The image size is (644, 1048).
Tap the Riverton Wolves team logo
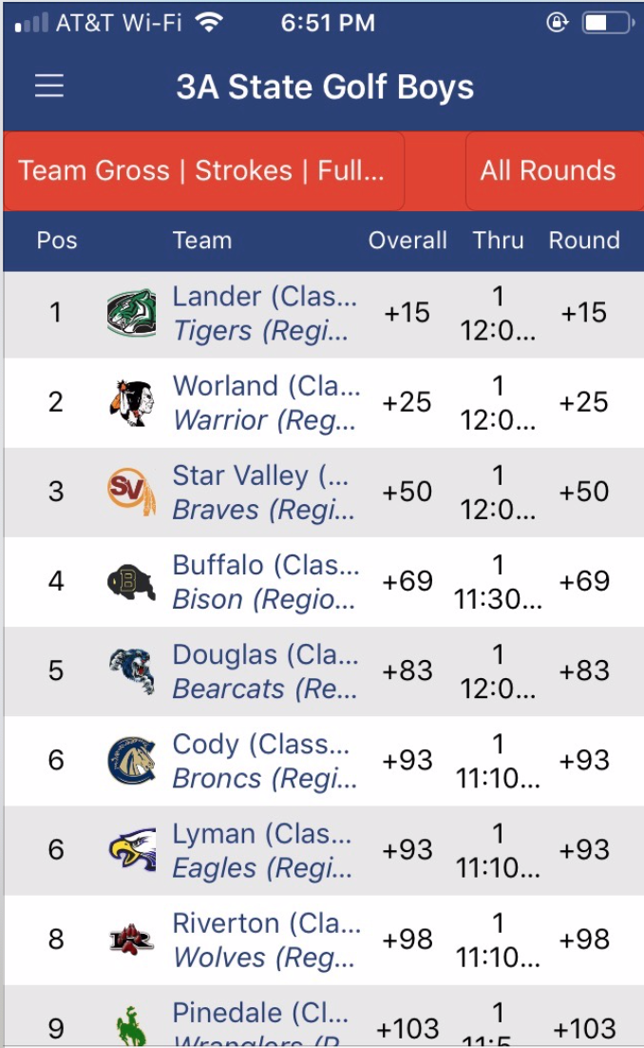(x=131, y=940)
